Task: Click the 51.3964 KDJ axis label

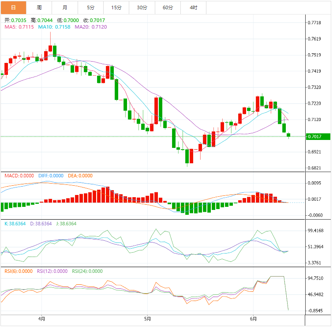Action: click(x=316, y=247)
